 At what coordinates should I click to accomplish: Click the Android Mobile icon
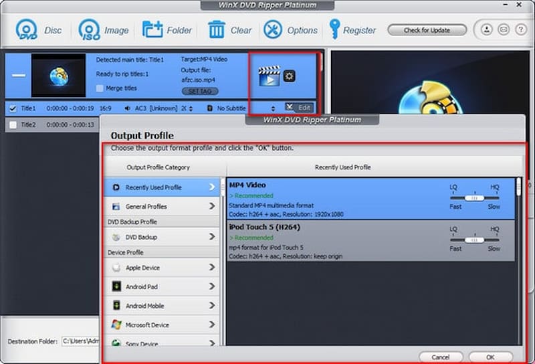click(116, 305)
